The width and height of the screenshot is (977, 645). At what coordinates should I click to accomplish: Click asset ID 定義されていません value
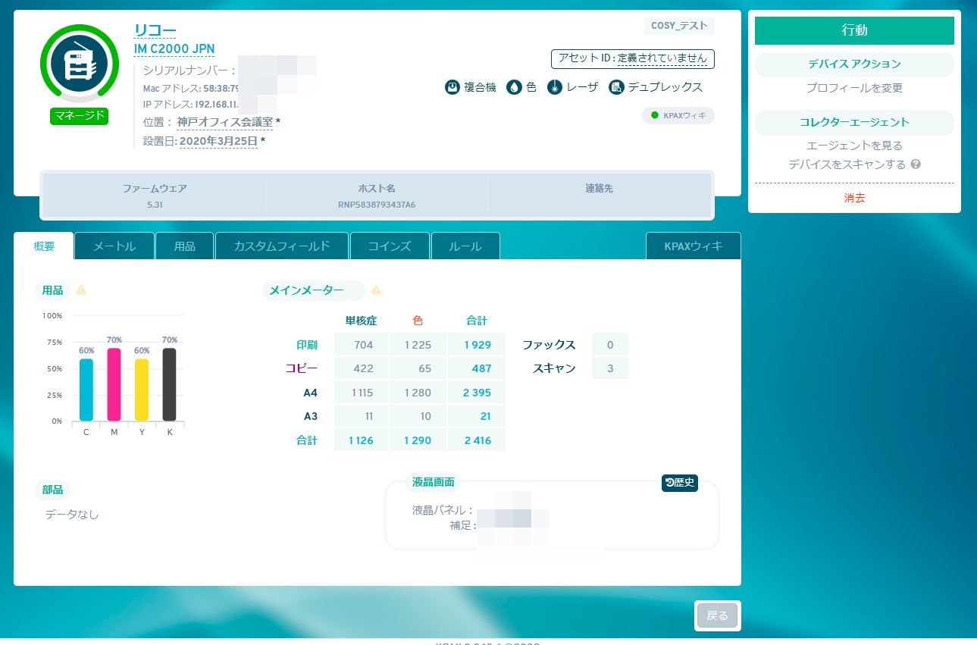[662, 58]
